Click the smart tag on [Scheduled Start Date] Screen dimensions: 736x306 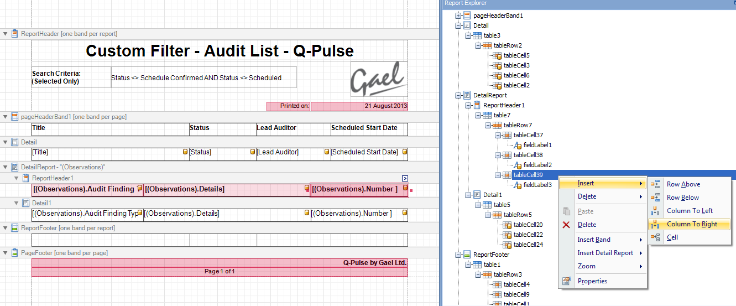[405, 152]
